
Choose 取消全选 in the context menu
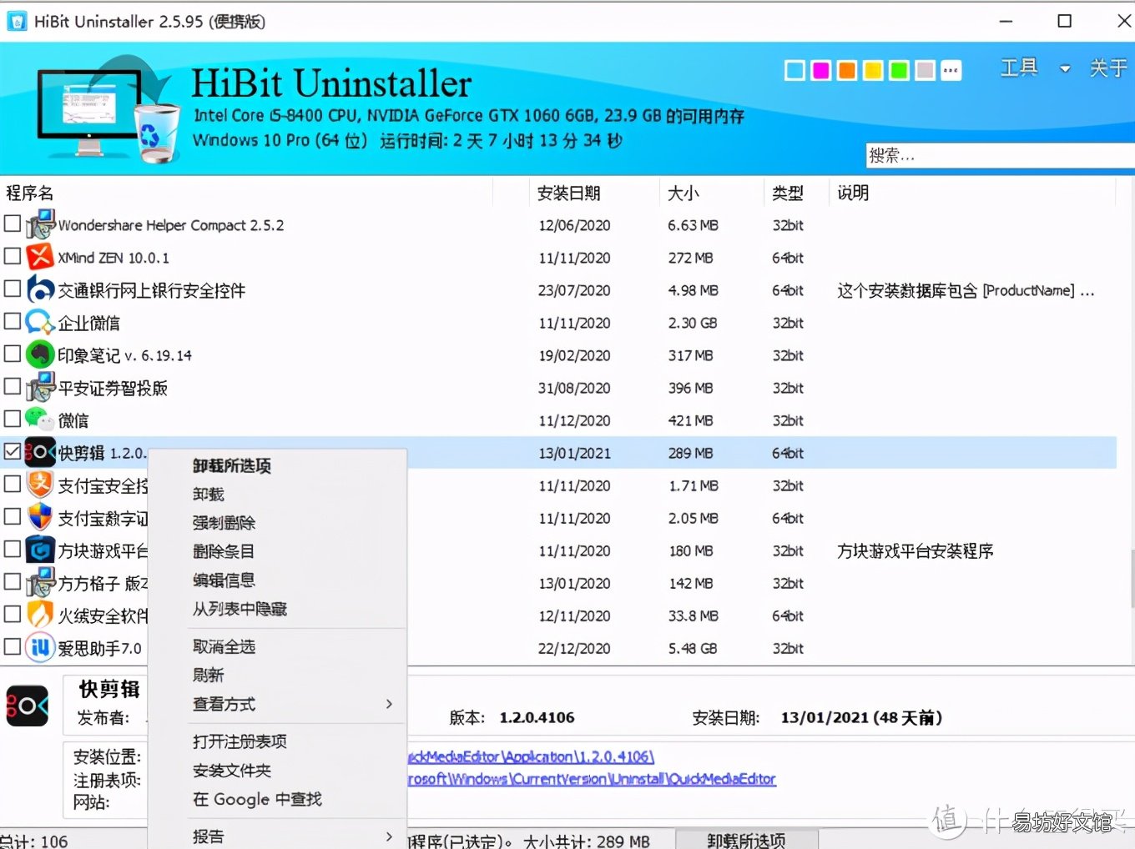tap(224, 646)
